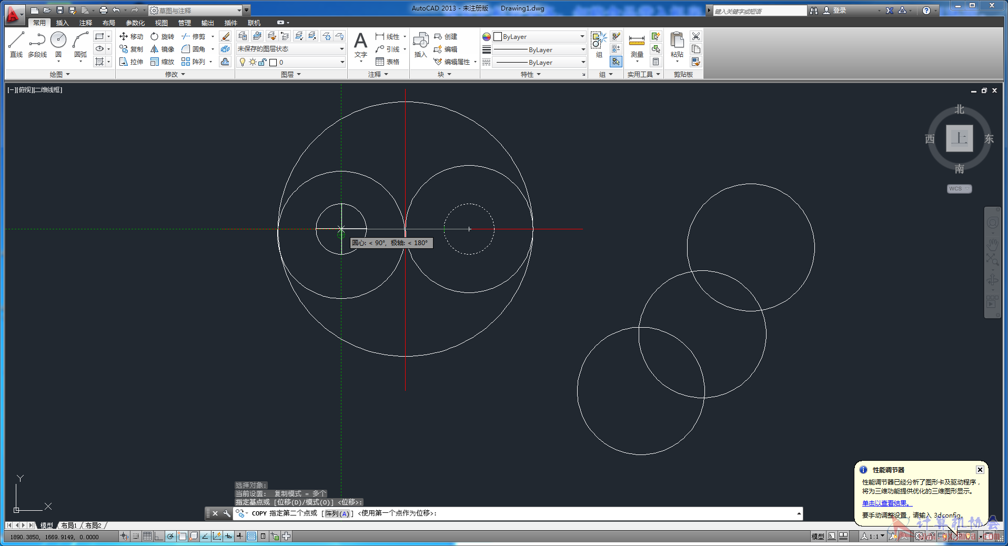Viewport: 1008px width, 546px height.
Task: Toggle snap mode in status bar
Action: (x=136, y=536)
